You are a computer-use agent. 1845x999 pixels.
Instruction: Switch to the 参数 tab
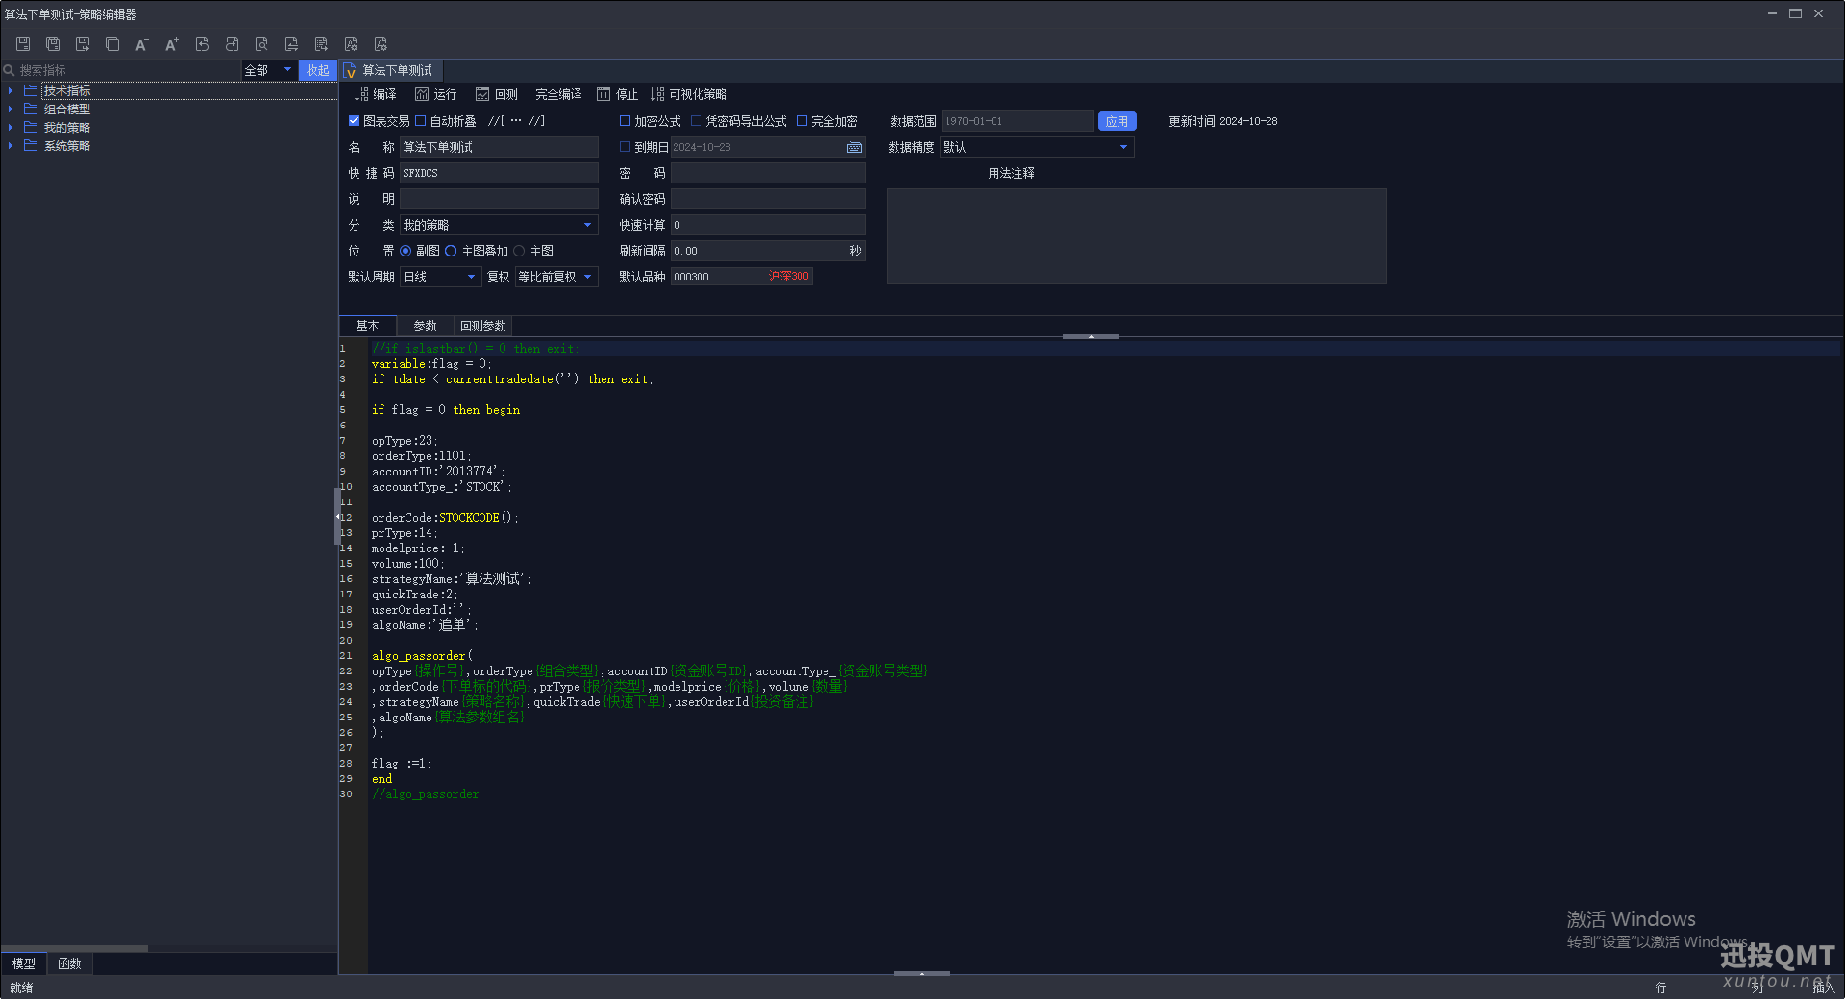click(x=425, y=326)
